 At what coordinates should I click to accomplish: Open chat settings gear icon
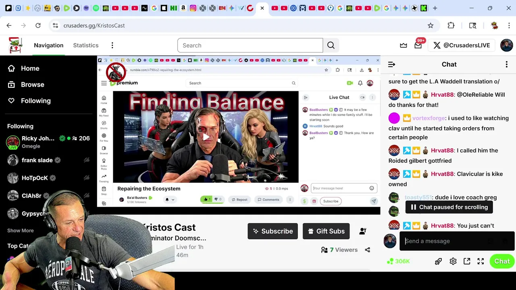click(x=453, y=261)
